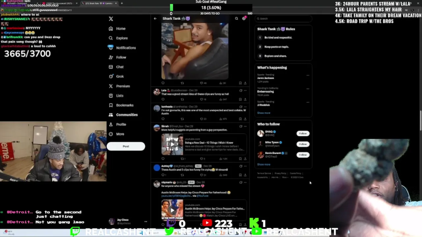The image size is (422, 237).
Task: Open more options on niqmarie's post
Action: [x=245, y=182]
